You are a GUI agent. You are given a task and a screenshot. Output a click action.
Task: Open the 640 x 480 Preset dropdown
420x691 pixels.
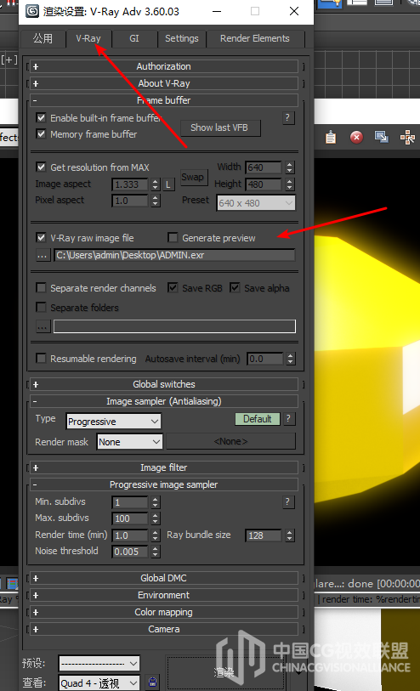[x=256, y=203]
